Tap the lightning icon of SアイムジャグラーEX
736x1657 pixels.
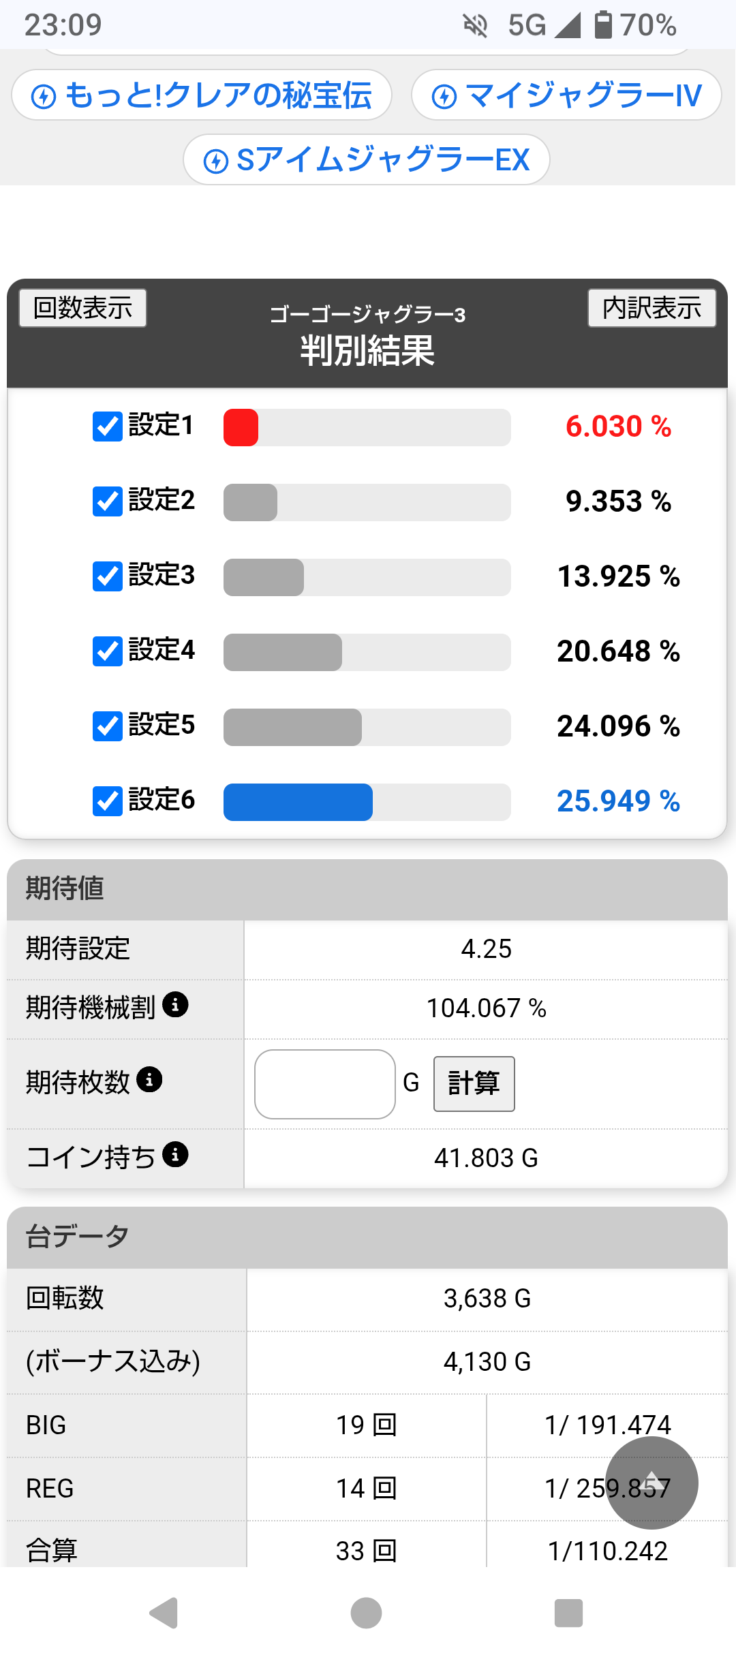coord(216,161)
